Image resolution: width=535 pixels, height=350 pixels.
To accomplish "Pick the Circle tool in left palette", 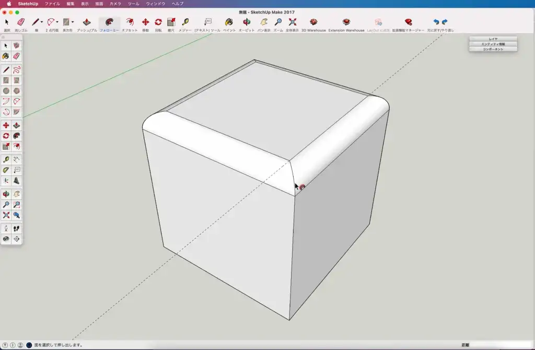I will click(x=6, y=91).
